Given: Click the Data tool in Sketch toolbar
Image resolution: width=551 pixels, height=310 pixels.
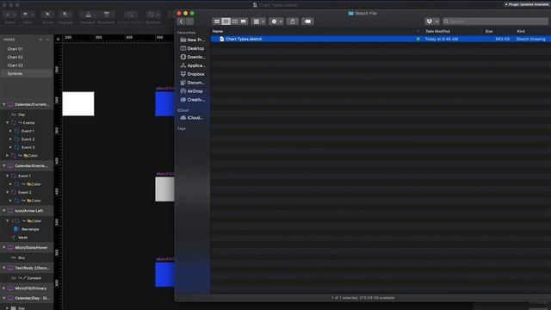Looking at the screenshot, I should click(x=28, y=15).
